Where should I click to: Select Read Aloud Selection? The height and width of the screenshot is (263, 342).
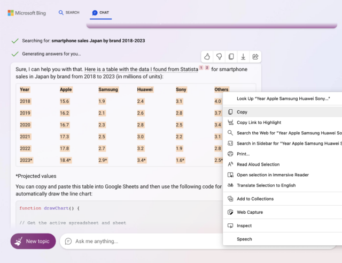click(x=283, y=164)
